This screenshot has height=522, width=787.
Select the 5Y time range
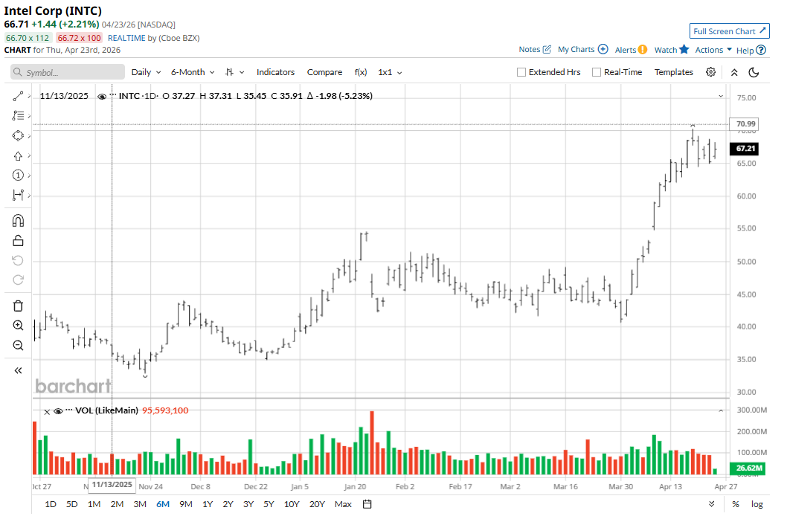click(x=269, y=504)
